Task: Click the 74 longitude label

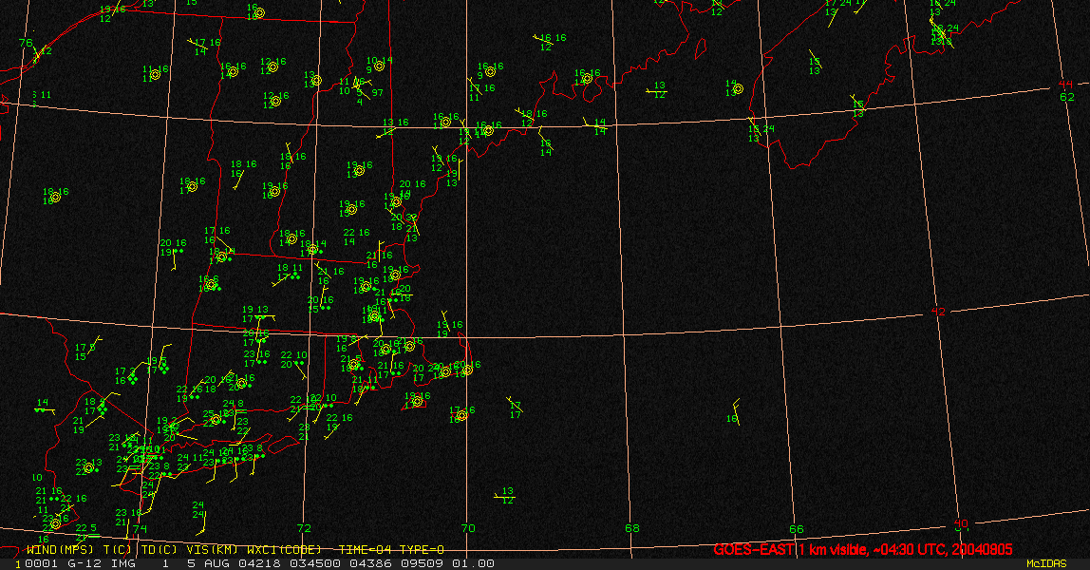Action: point(141,529)
